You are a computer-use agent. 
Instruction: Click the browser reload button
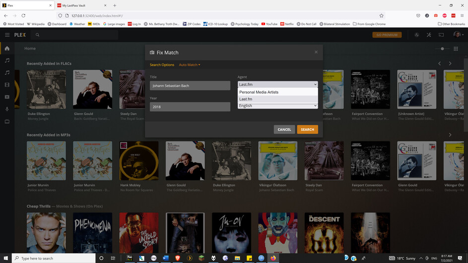coord(23,15)
